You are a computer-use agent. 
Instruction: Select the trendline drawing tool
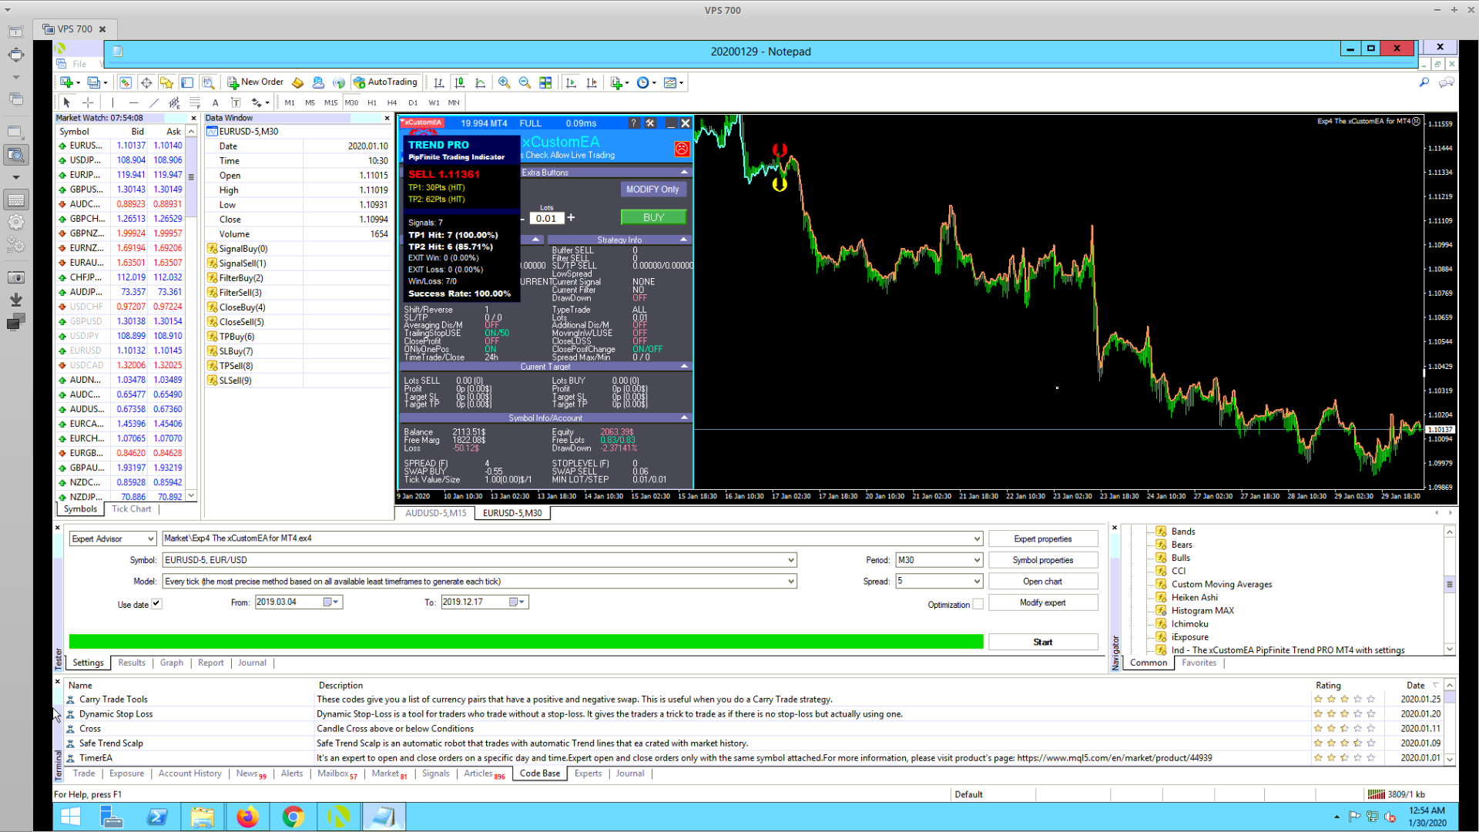pos(154,102)
